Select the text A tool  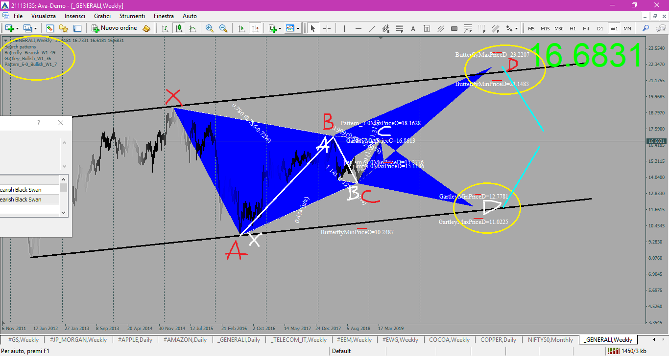(413, 28)
